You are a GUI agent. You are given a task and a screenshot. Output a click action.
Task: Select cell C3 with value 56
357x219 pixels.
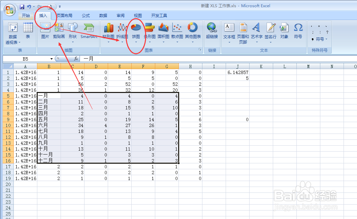[73, 84]
